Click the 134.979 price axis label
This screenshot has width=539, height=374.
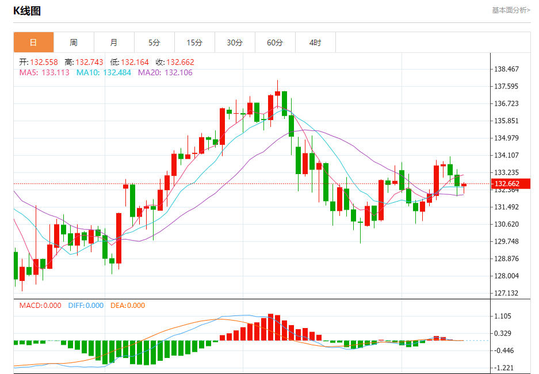click(506, 138)
